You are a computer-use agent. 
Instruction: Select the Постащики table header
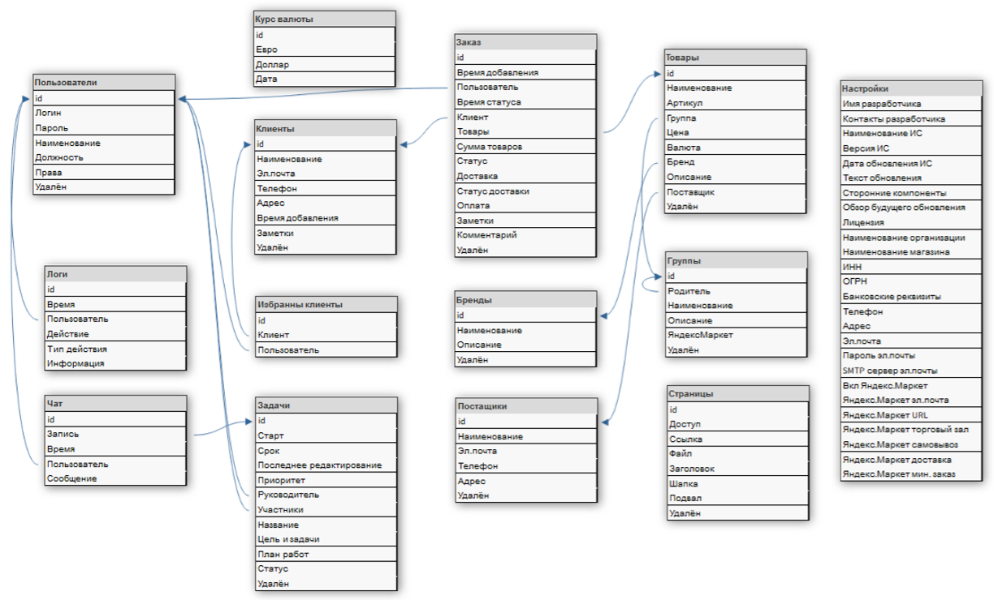tap(526, 405)
